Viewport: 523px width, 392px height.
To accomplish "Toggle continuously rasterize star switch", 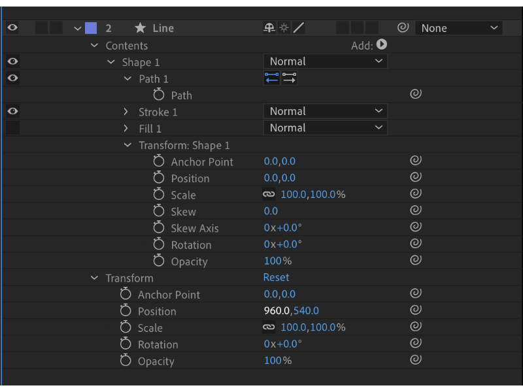I will tap(284, 27).
